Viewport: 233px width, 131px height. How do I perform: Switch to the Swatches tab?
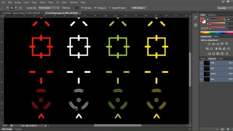212,15
